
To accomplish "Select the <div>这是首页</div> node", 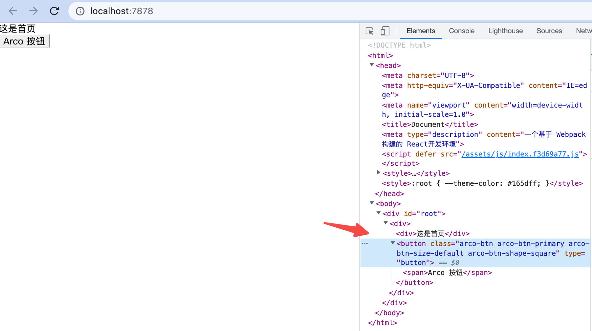I will point(432,233).
